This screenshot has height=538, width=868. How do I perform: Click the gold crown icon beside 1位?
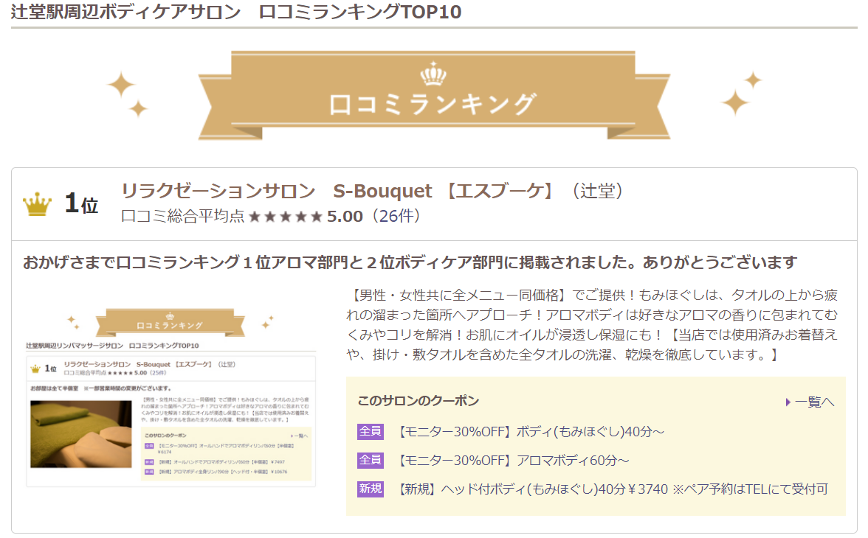pos(37,204)
